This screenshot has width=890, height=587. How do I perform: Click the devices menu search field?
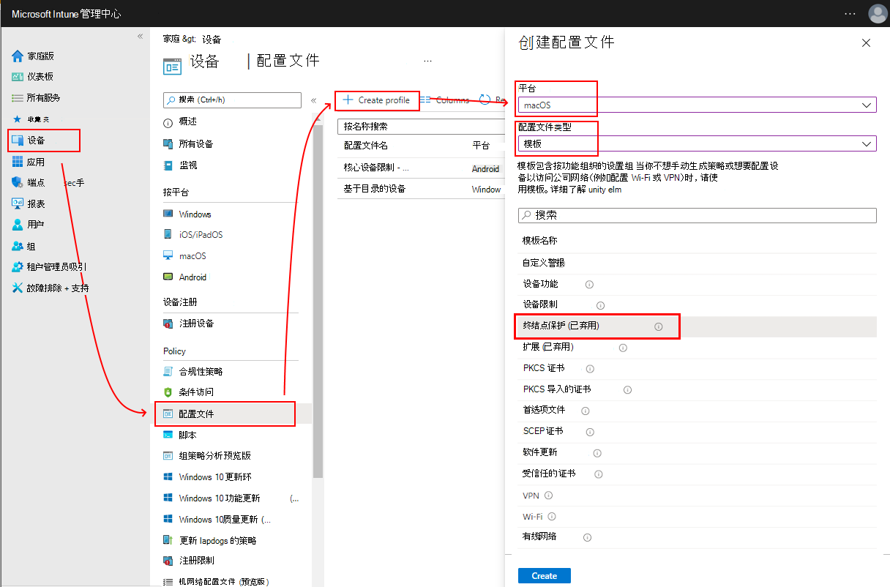tap(232, 100)
